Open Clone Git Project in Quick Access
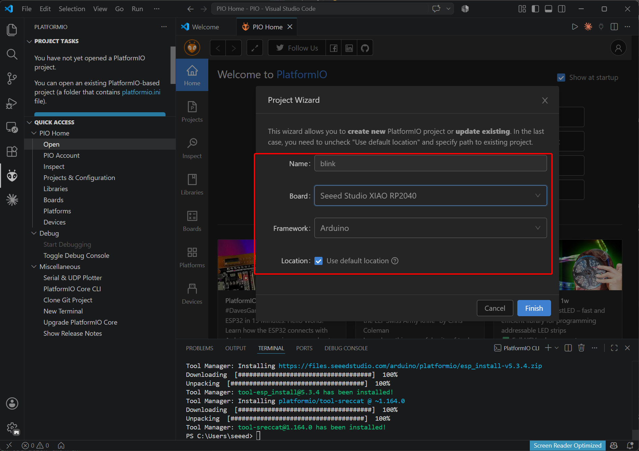Image resolution: width=639 pixels, height=451 pixels. 68,300
